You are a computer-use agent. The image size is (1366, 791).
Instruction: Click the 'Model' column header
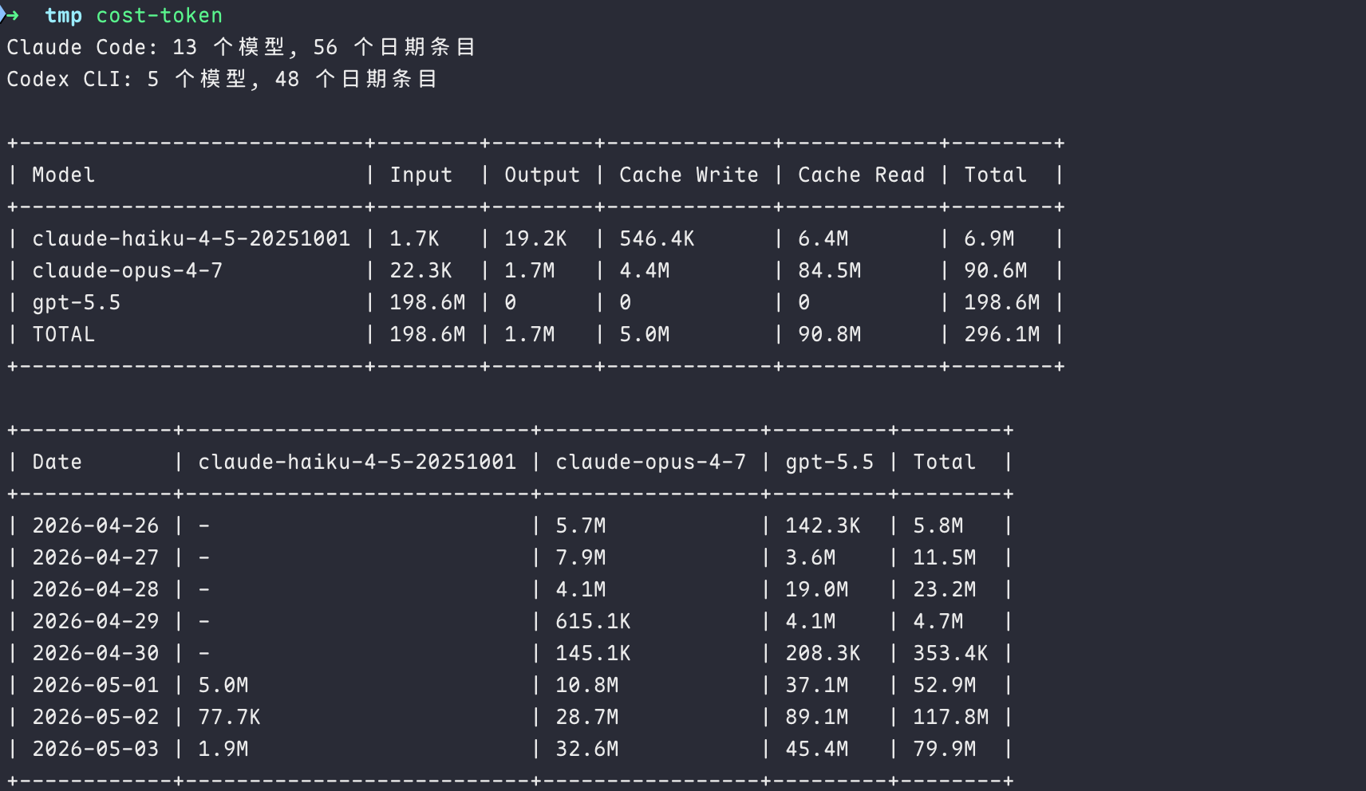(x=64, y=175)
